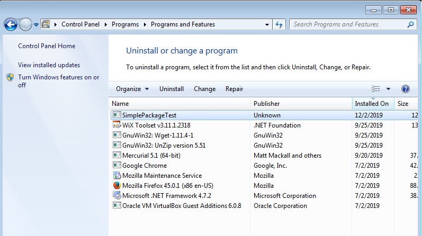Click the Back navigation arrow button
Screen dimensions: 422x236
pyautogui.click(x=11, y=24)
